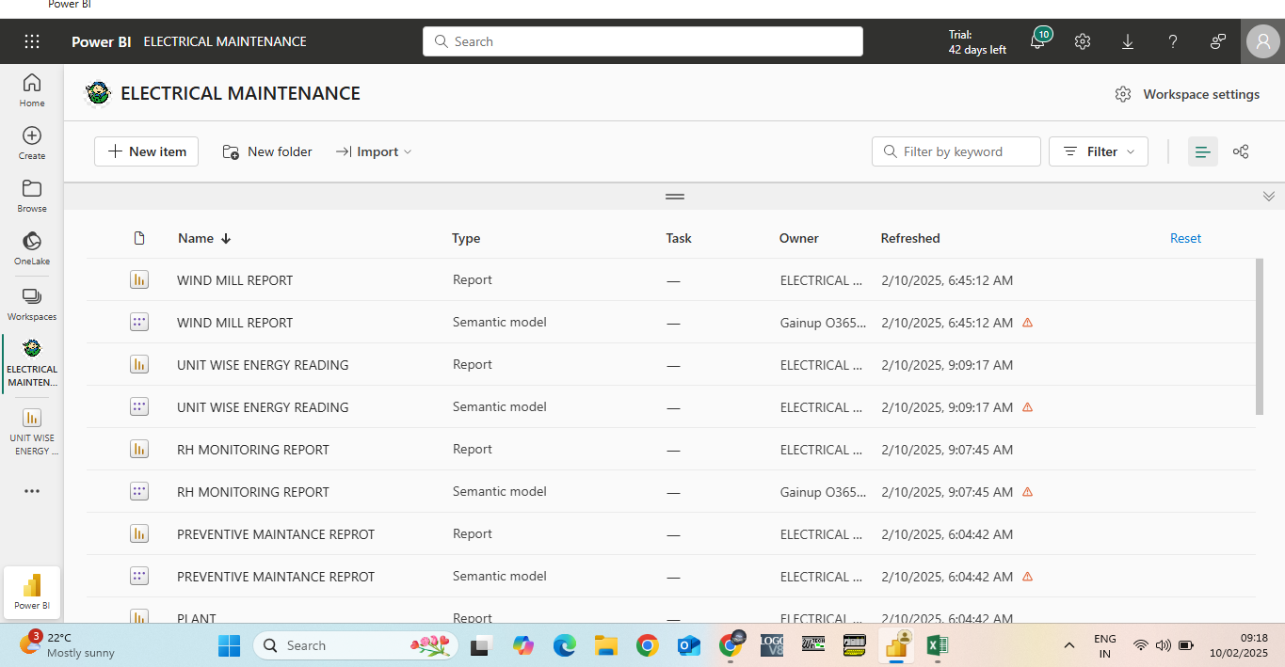The height and width of the screenshot is (667, 1285).
Task: Switch to lineage view icon
Action: [1241, 151]
